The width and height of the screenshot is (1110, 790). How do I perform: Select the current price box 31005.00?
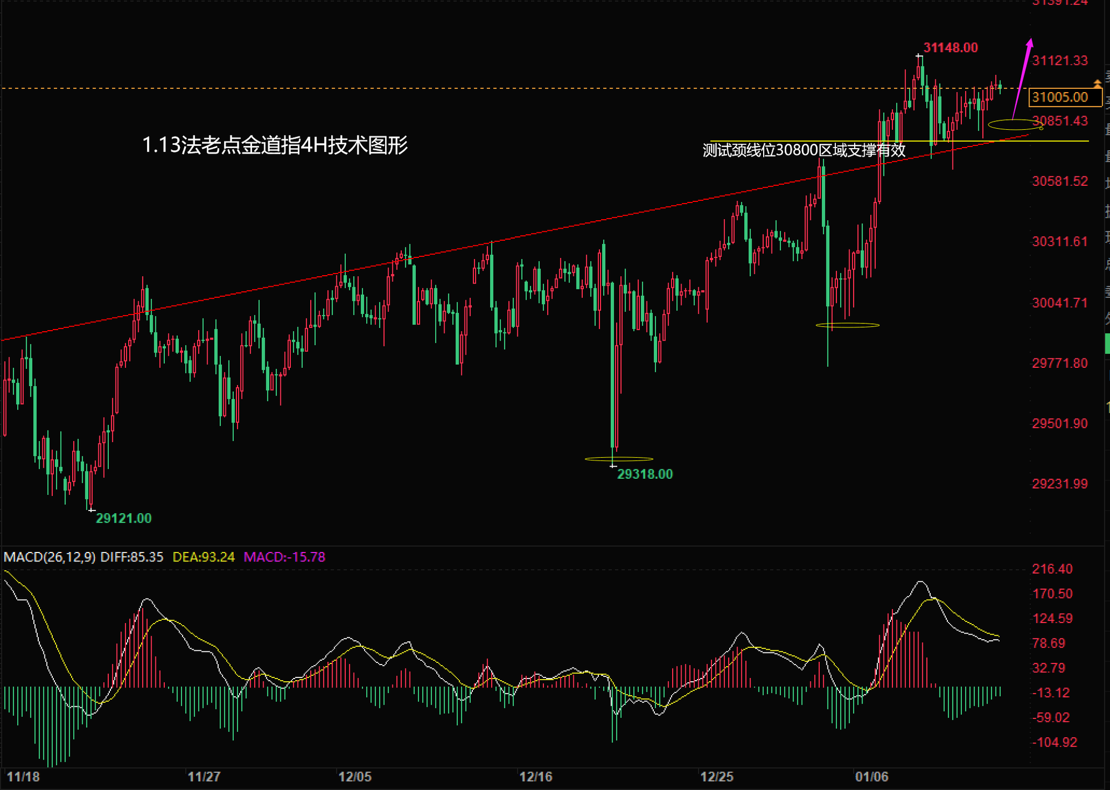1064,98
